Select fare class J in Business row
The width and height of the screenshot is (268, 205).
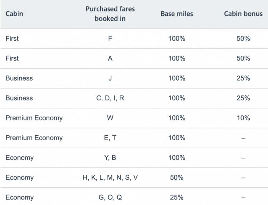[110, 78]
